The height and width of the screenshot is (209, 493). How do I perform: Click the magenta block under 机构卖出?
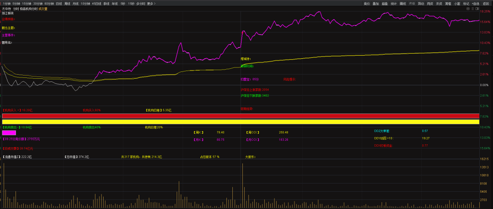[x=9, y=133]
